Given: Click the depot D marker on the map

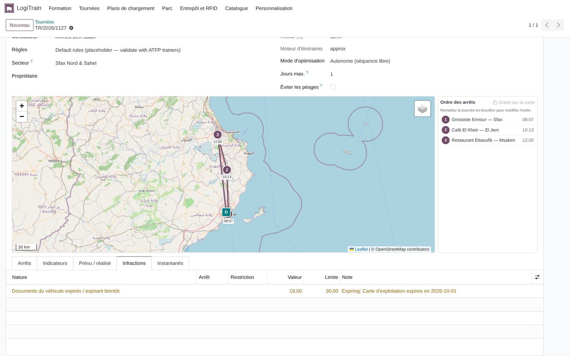Looking at the screenshot, I should tap(226, 212).
